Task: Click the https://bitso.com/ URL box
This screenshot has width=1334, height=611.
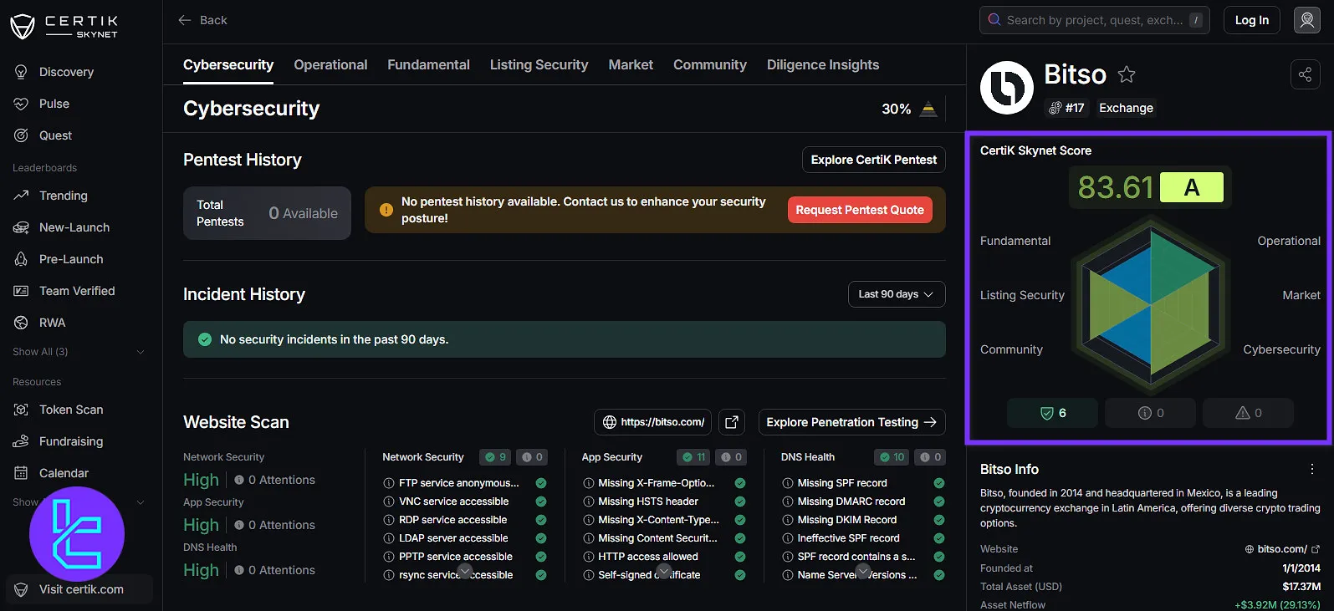Action: [x=653, y=422]
